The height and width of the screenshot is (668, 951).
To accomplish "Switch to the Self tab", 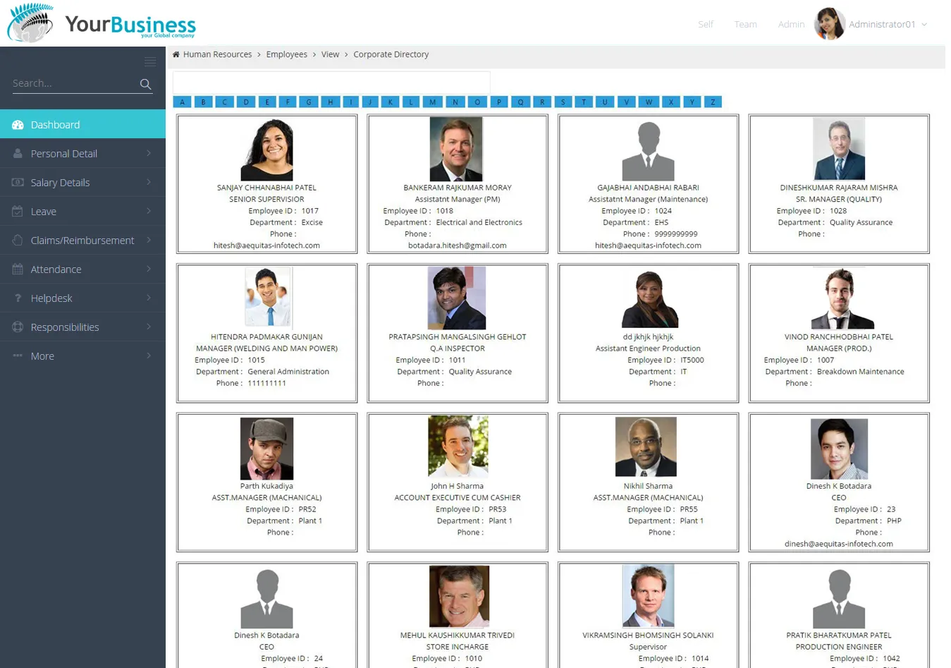I will (706, 25).
